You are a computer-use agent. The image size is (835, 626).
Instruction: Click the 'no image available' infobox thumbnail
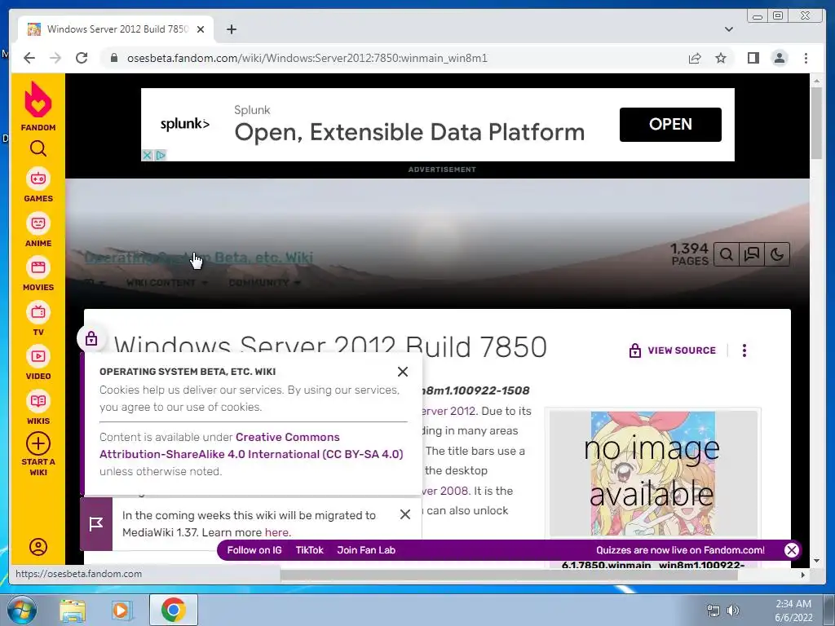coord(653,474)
